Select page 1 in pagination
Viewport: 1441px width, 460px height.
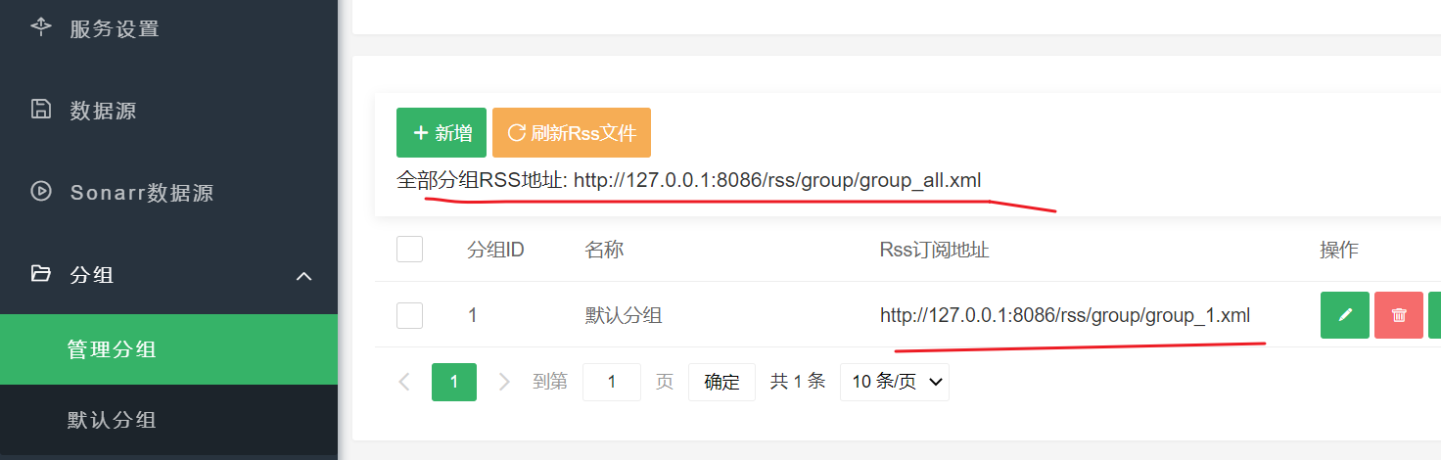(x=454, y=382)
